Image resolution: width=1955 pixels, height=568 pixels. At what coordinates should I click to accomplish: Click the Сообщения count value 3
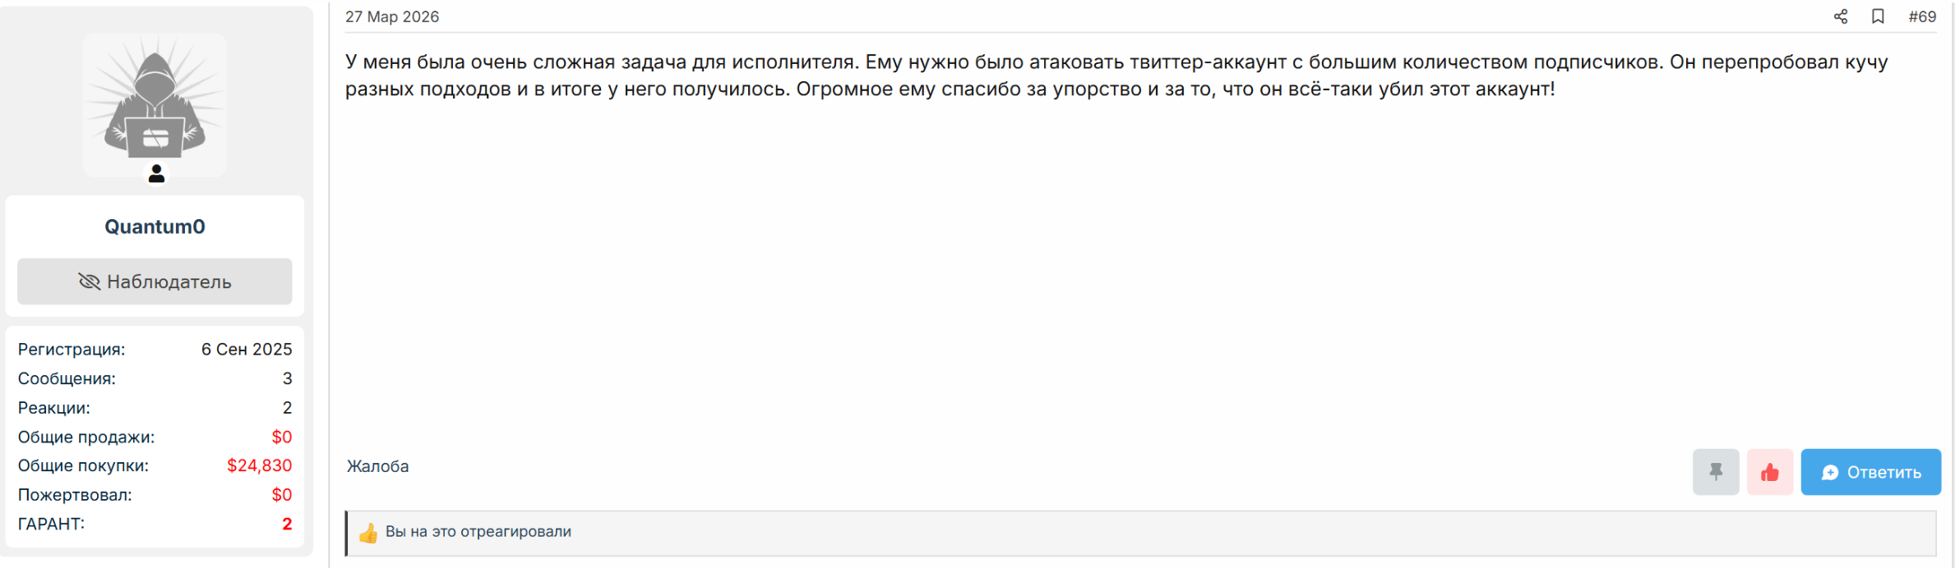point(287,378)
